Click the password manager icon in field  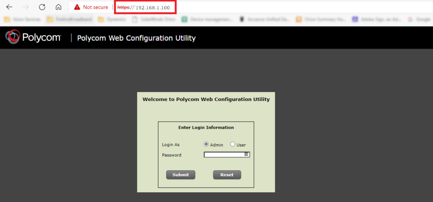[247, 154]
